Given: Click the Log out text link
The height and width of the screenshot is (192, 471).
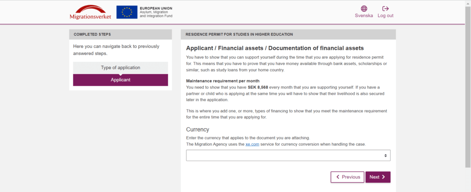Looking at the screenshot, I should (385, 16).
